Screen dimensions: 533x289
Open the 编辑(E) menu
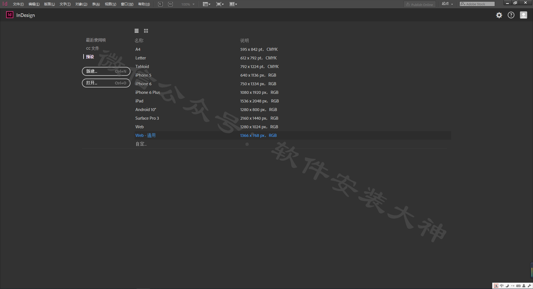click(34, 4)
